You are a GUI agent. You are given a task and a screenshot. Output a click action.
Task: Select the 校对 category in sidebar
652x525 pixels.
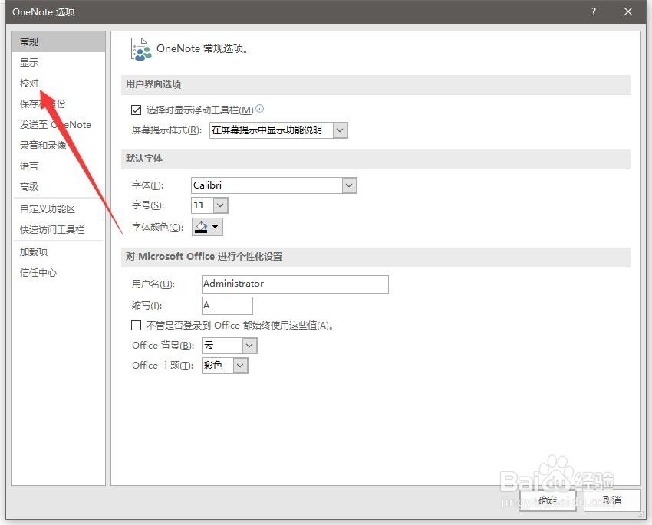click(x=58, y=83)
